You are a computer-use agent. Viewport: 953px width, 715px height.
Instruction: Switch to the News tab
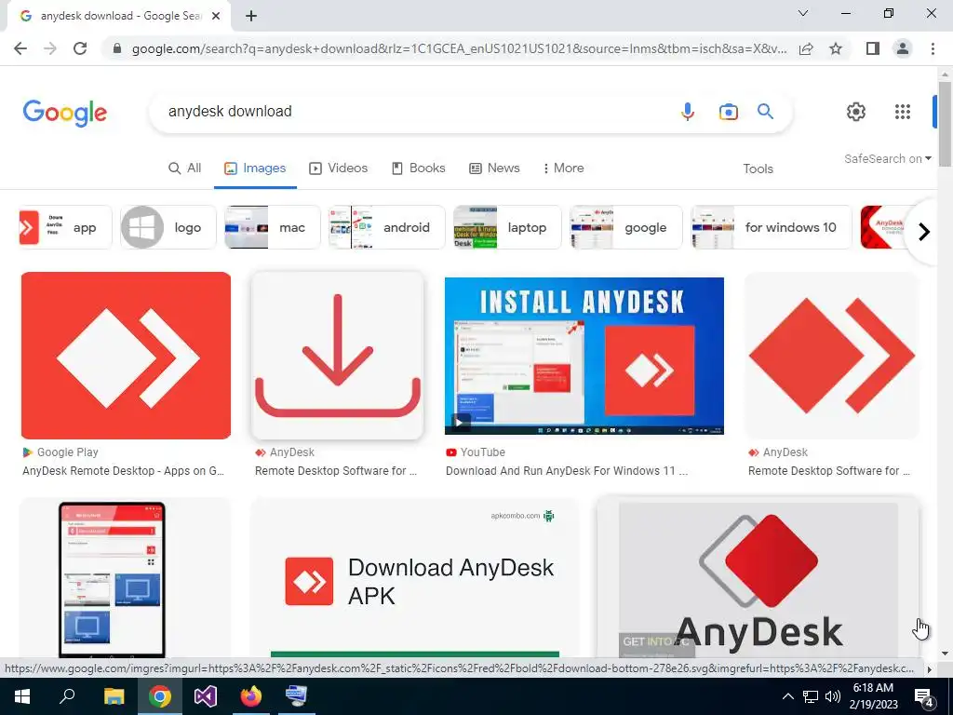pyautogui.click(x=495, y=169)
